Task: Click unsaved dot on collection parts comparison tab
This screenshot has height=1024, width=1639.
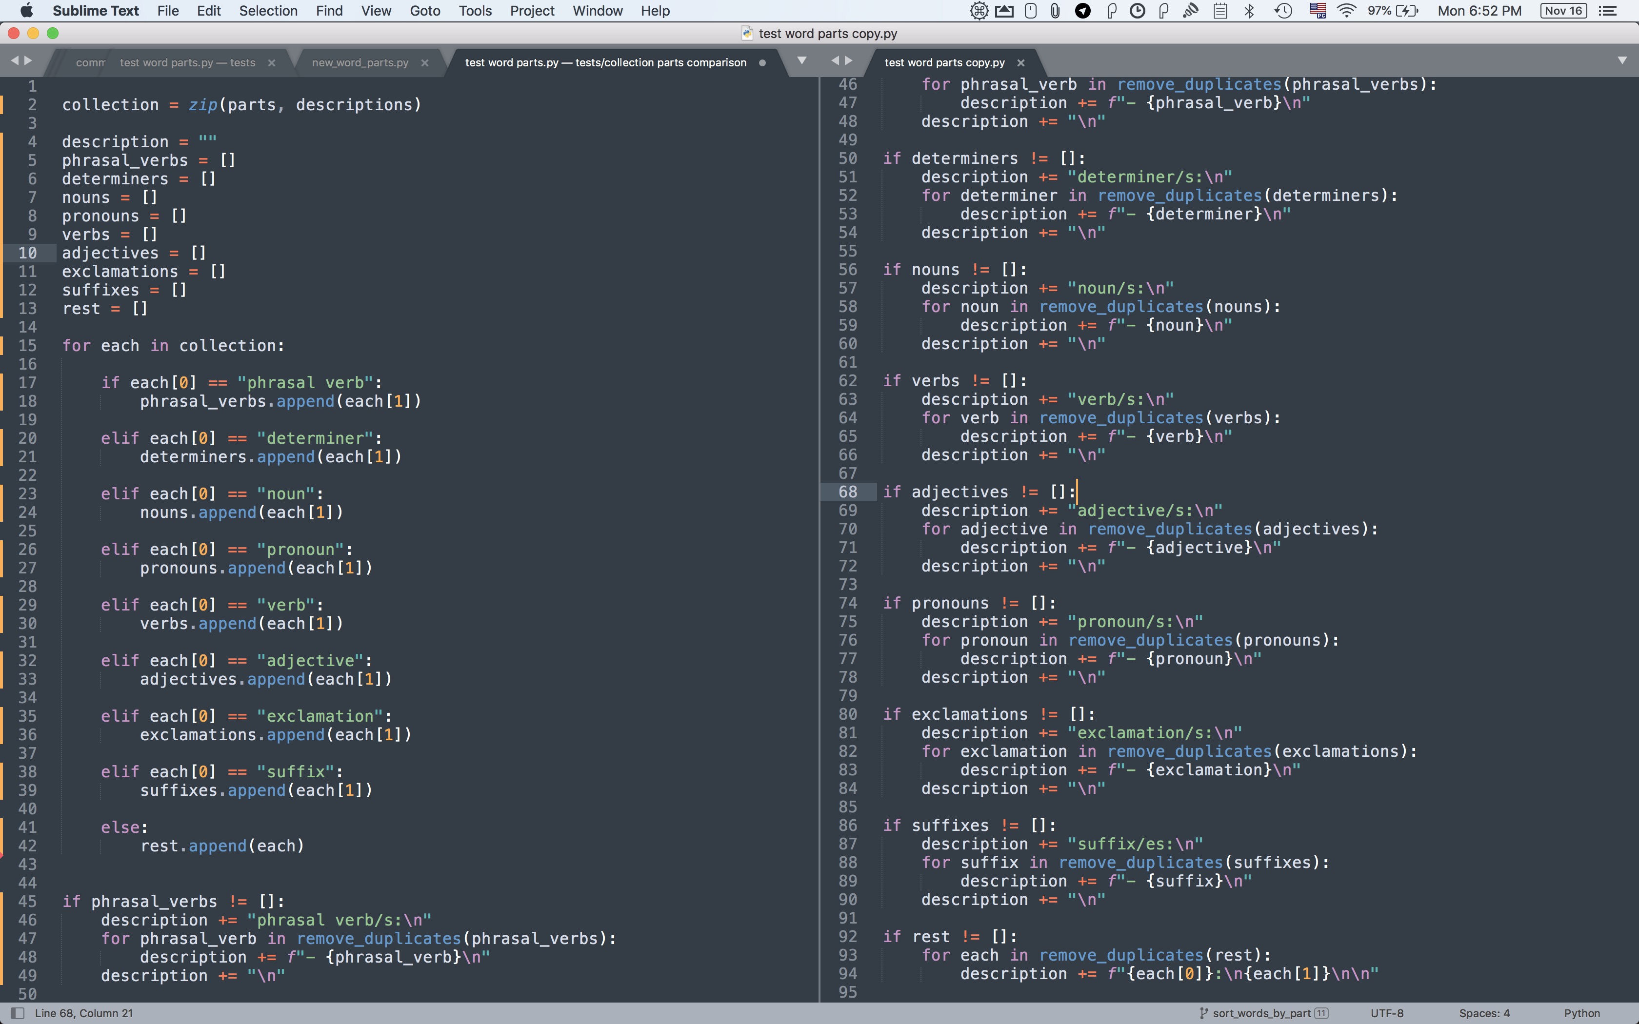Action: pos(762,62)
